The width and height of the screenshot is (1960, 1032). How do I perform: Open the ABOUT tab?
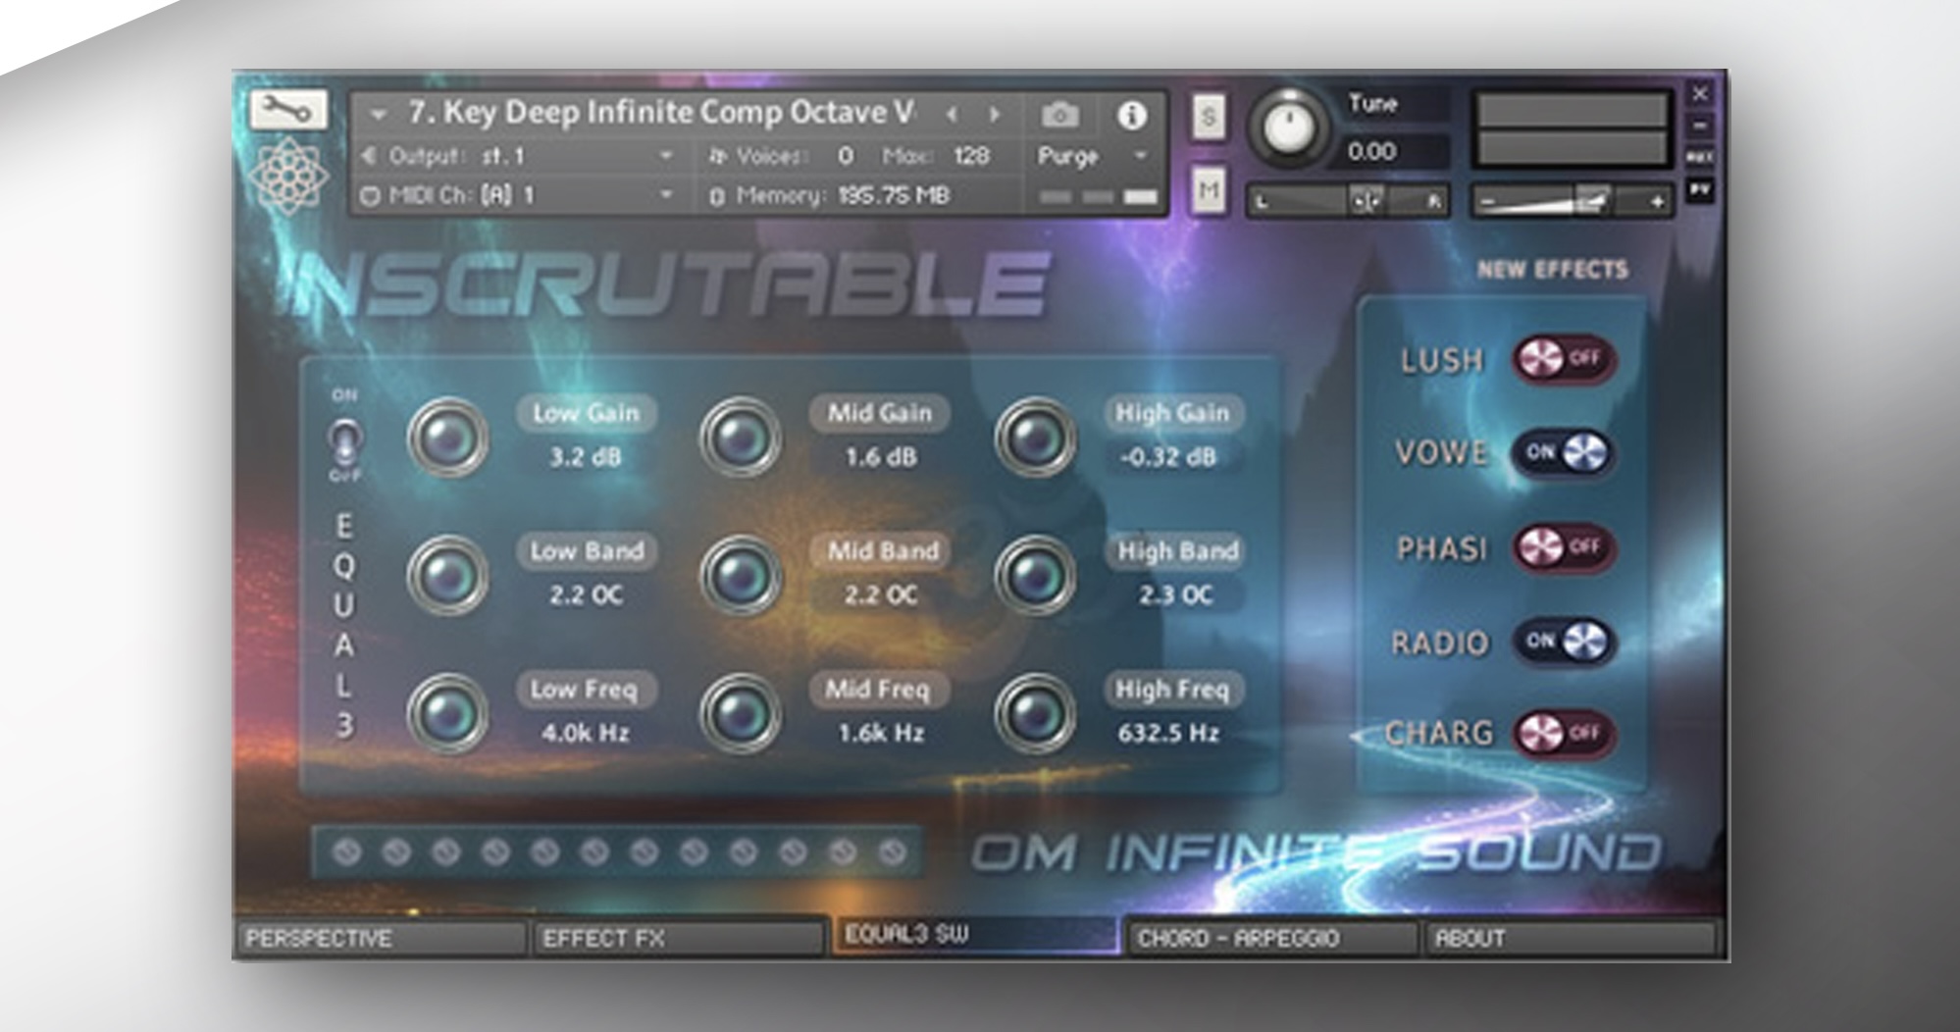pyautogui.click(x=1572, y=938)
